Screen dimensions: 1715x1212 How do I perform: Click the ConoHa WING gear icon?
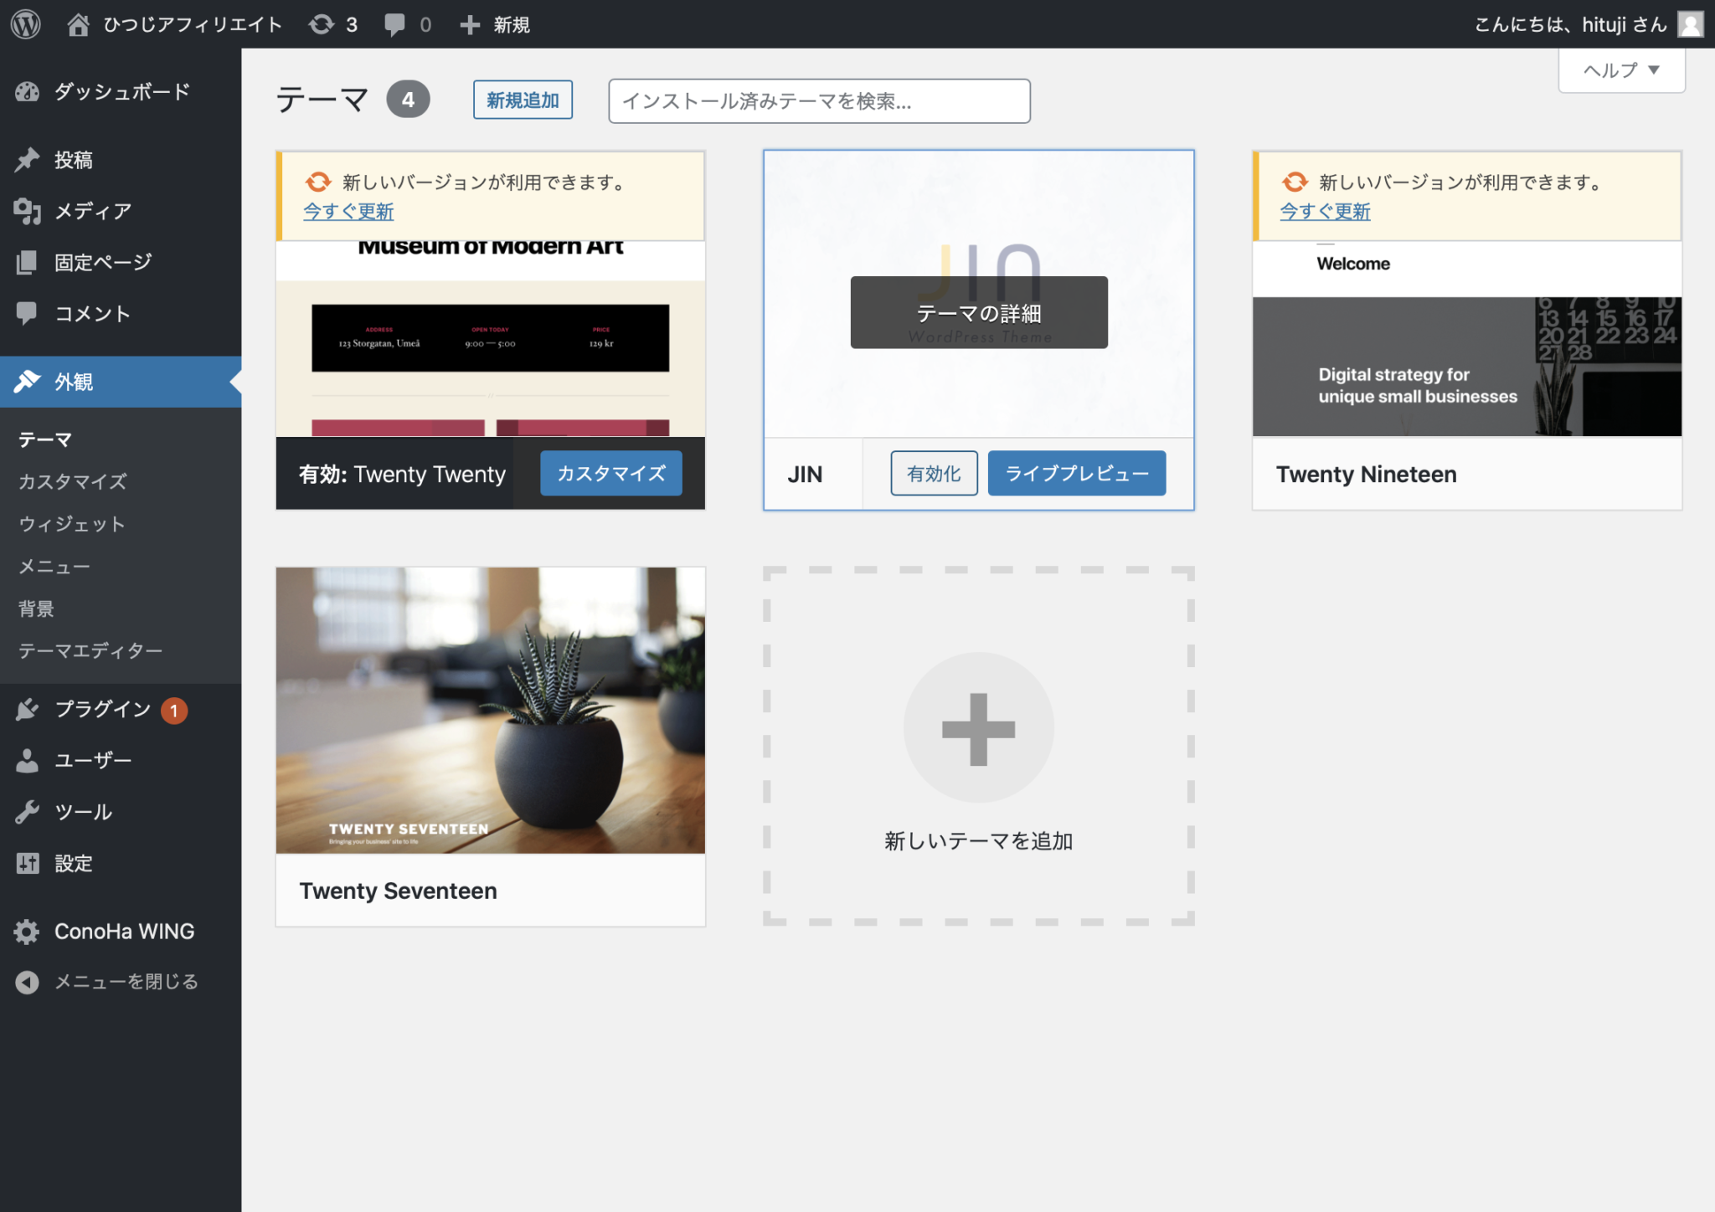click(x=28, y=931)
